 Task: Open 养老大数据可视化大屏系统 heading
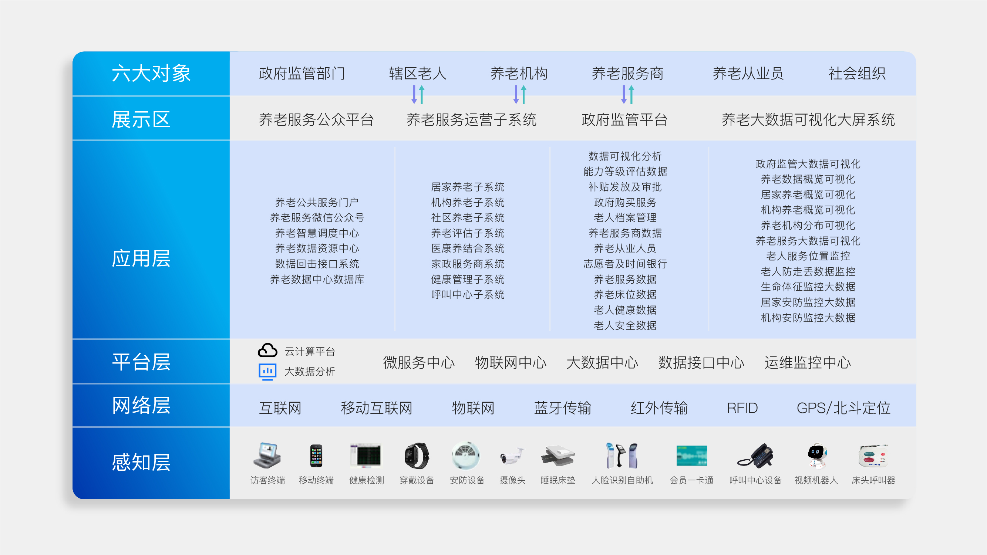[808, 119]
